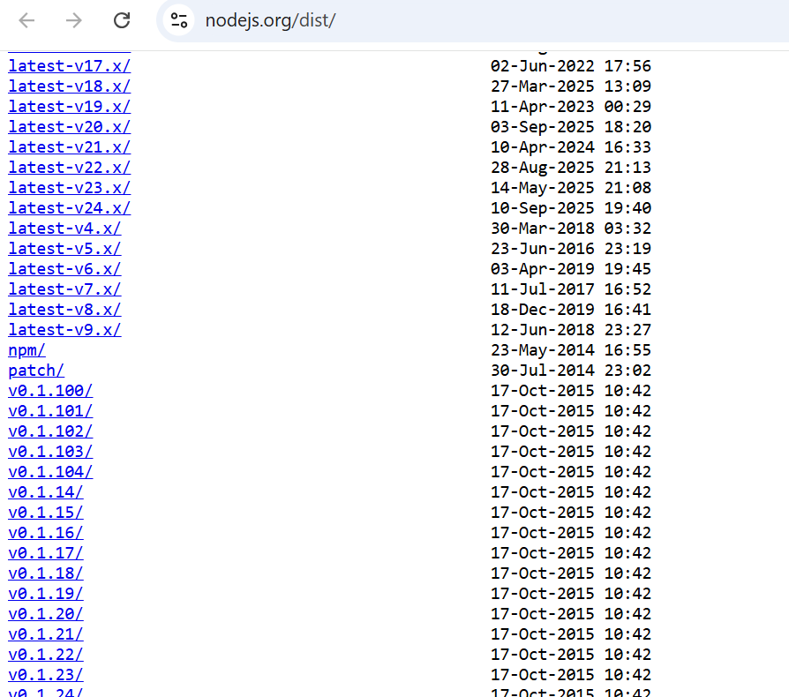The width and height of the screenshot is (789, 697).
Task: Click the date 11-Jul-2017 16:52
Action: (571, 289)
